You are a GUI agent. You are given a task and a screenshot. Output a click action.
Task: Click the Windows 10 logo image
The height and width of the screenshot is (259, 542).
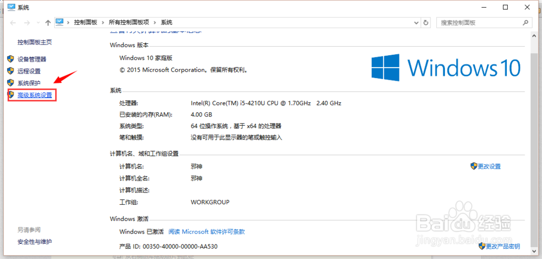tap(446, 68)
